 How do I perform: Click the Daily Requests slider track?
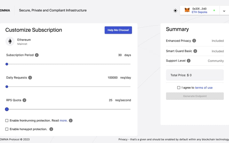coord(69,87)
